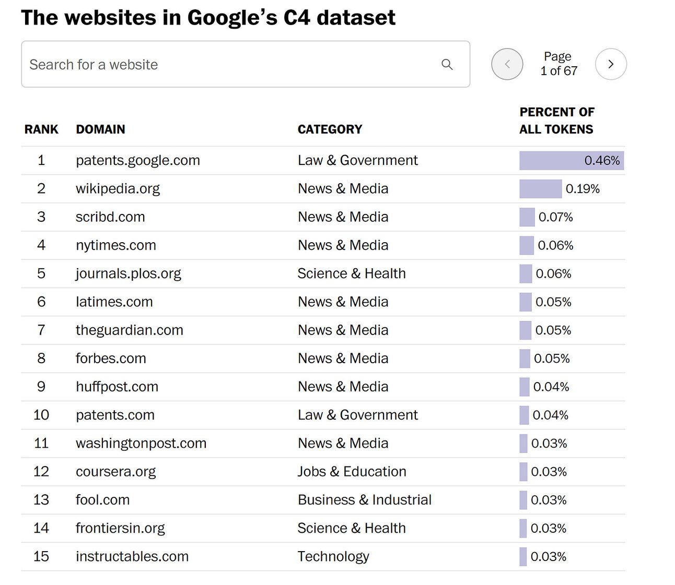
Task: Select the wikipedia.org domain row
Action: [118, 188]
